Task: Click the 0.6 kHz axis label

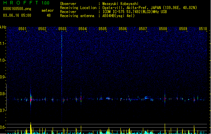Action: (3, 127)
